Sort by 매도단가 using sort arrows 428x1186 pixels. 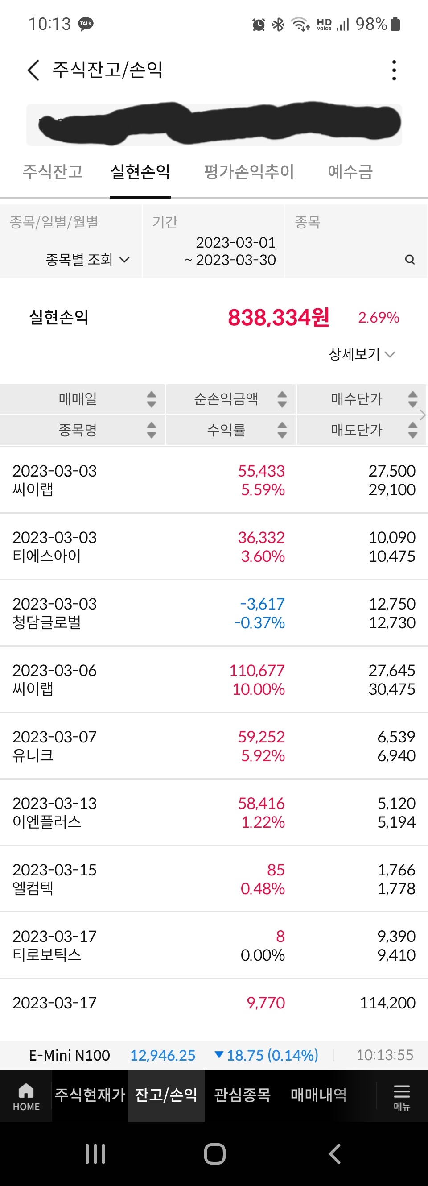coord(413,430)
